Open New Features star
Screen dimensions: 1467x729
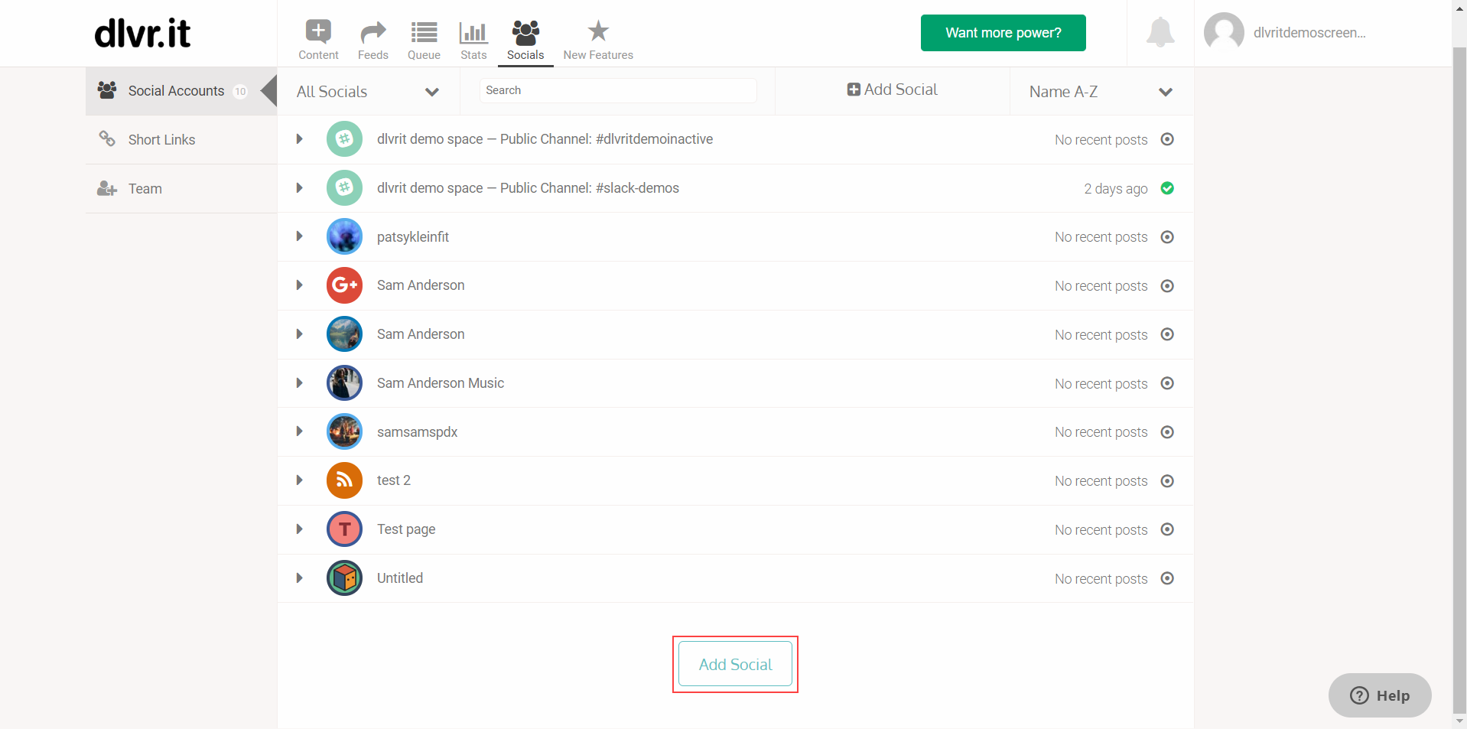pyautogui.click(x=598, y=31)
